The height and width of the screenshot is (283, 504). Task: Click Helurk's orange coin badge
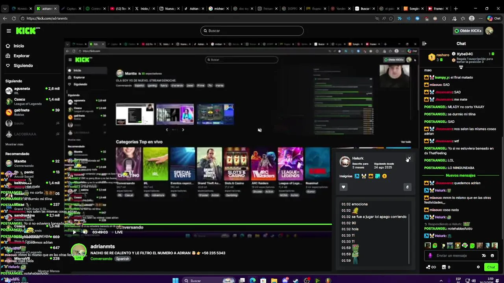[x=384, y=176]
